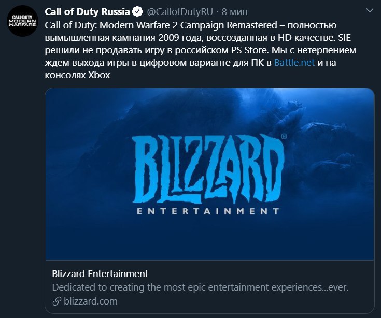Click the 8 мин timestamp
This screenshot has height=318, width=381.
pyautogui.click(x=234, y=11)
